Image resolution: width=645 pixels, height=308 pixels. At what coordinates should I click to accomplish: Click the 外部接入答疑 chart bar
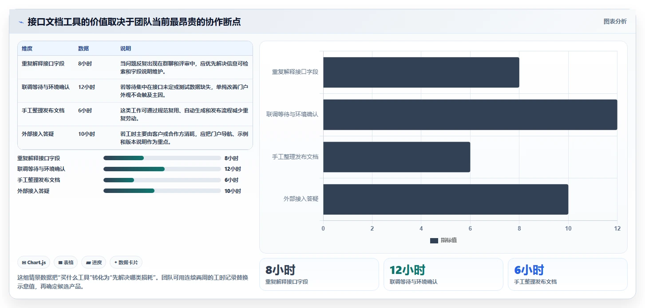(x=446, y=199)
